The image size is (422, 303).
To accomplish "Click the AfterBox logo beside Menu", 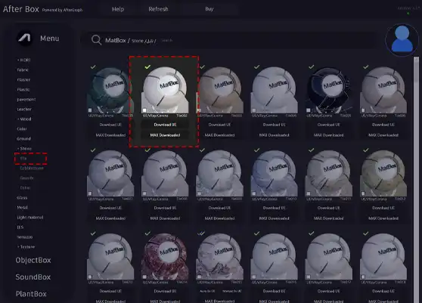I will tap(24, 39).
